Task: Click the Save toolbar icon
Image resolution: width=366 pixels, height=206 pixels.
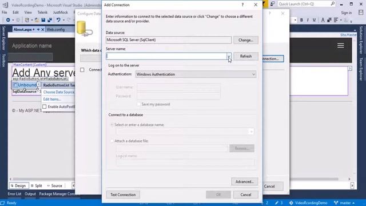Action: click(x=43, y=20)
